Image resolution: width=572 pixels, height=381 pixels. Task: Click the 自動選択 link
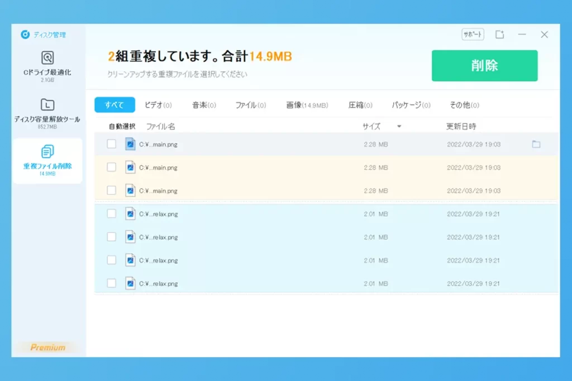tap(122, 127)
